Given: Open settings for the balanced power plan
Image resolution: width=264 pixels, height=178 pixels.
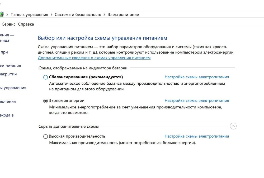Looking at the screenshot, I should point(197,77).
